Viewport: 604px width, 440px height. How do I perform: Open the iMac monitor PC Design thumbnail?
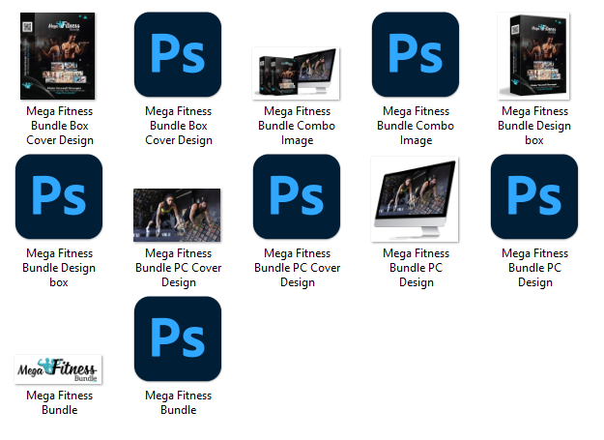coord(415,199)
